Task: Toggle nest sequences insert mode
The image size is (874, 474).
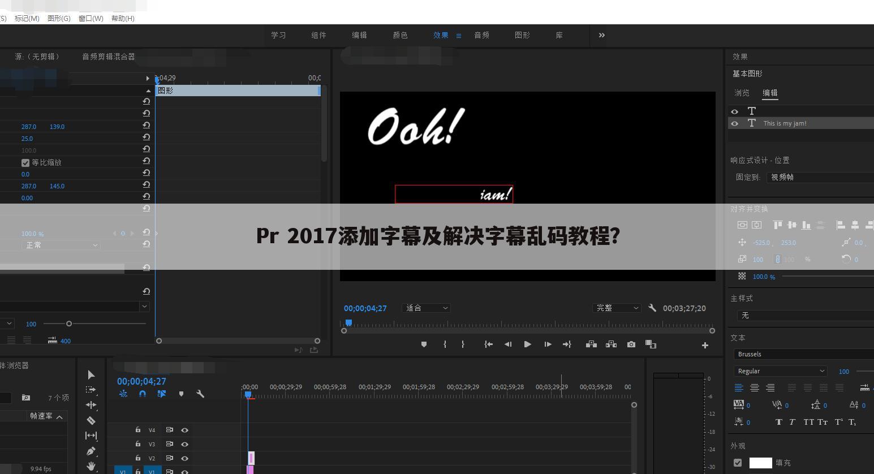Action: pos(123,394)
